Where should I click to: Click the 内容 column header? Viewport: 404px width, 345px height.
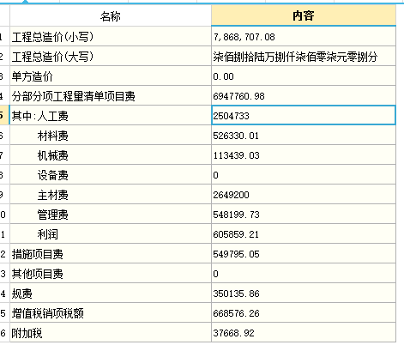[x=304, y=15]
